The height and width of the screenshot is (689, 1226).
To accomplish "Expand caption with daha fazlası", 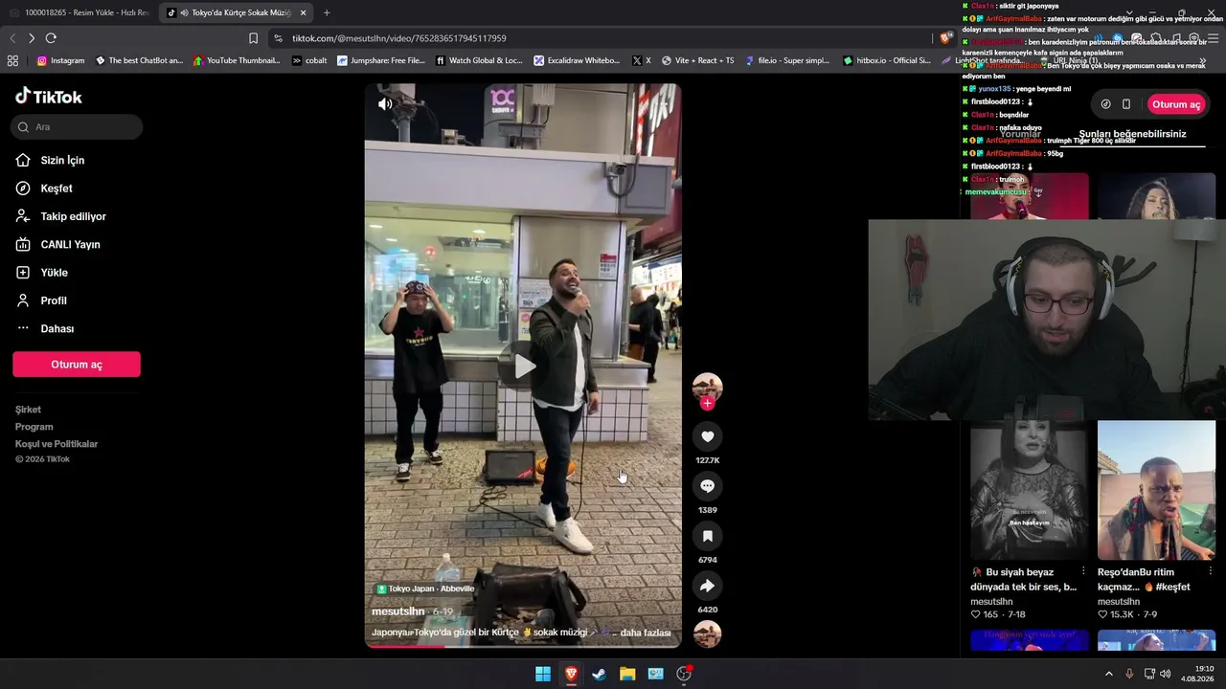I will point(646,633).
